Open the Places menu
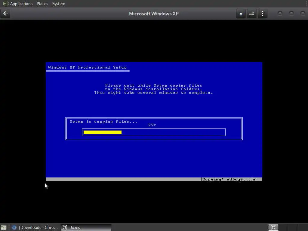The image size is (308, 231). click(x=42, y=4)
